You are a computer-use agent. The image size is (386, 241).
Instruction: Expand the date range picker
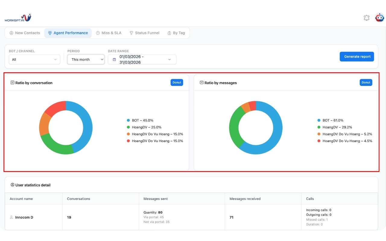click(142, 60)
